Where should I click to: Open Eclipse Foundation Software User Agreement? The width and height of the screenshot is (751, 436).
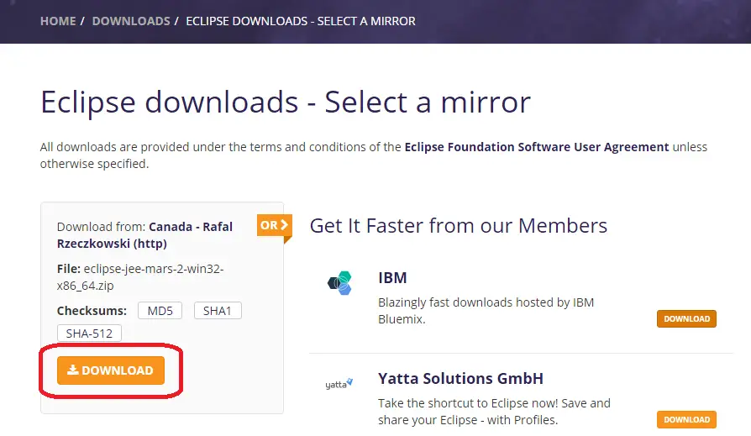[x=537, y=147]
